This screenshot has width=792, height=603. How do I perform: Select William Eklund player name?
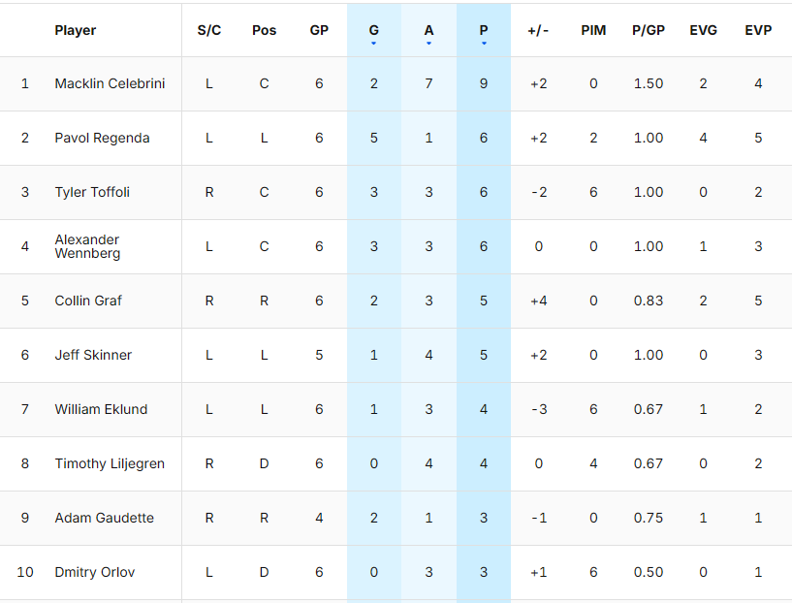(x=101, y=409)
